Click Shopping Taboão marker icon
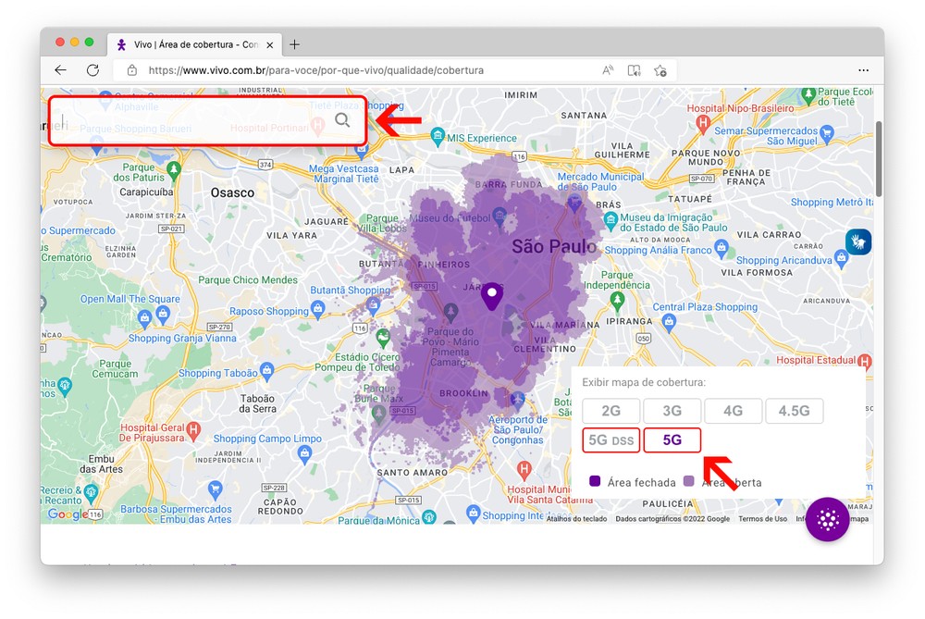 click(266, 371)
